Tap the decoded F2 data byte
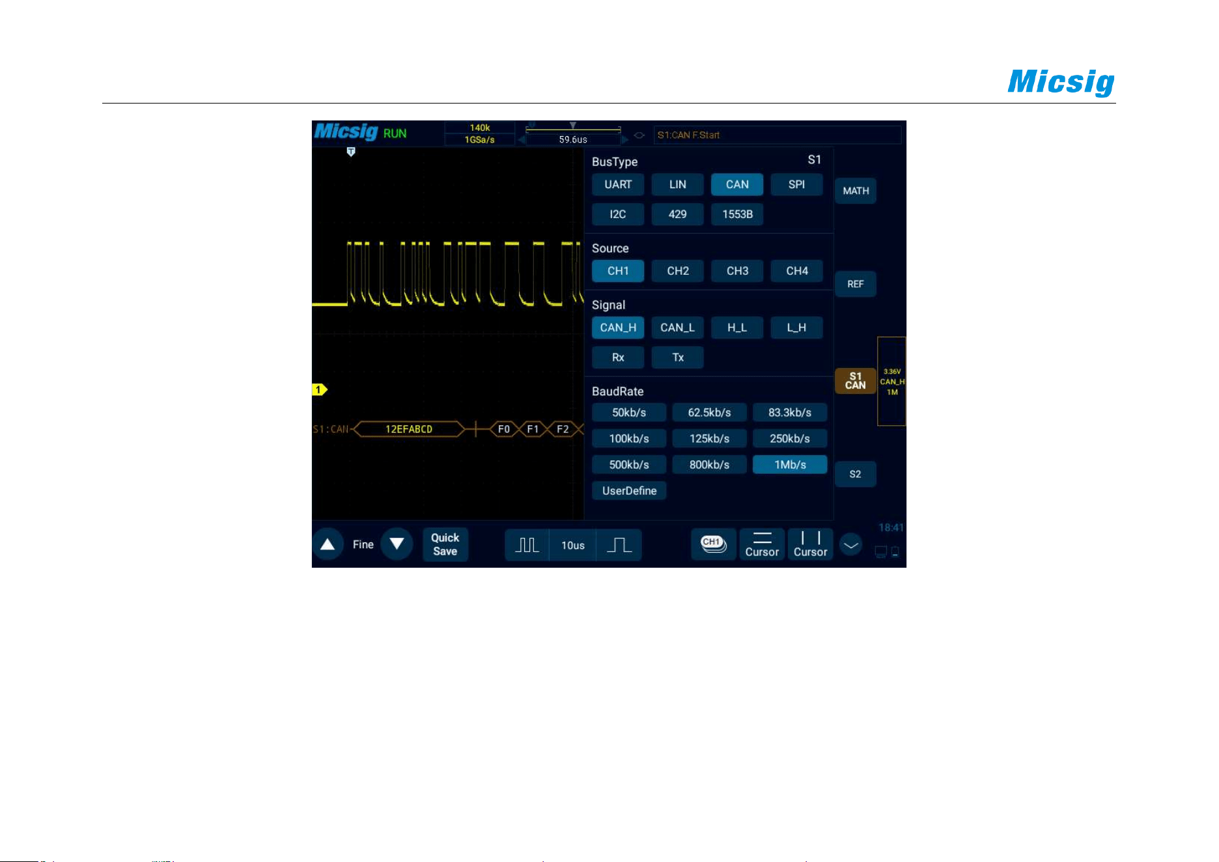The image size is (1219, 862). pyautogui.click(x=563, y=429)
